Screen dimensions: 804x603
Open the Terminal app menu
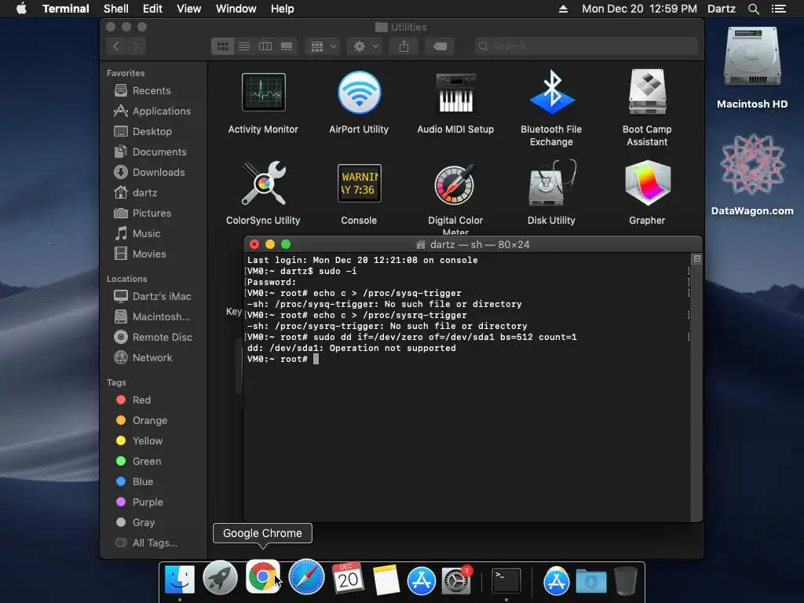66,9
